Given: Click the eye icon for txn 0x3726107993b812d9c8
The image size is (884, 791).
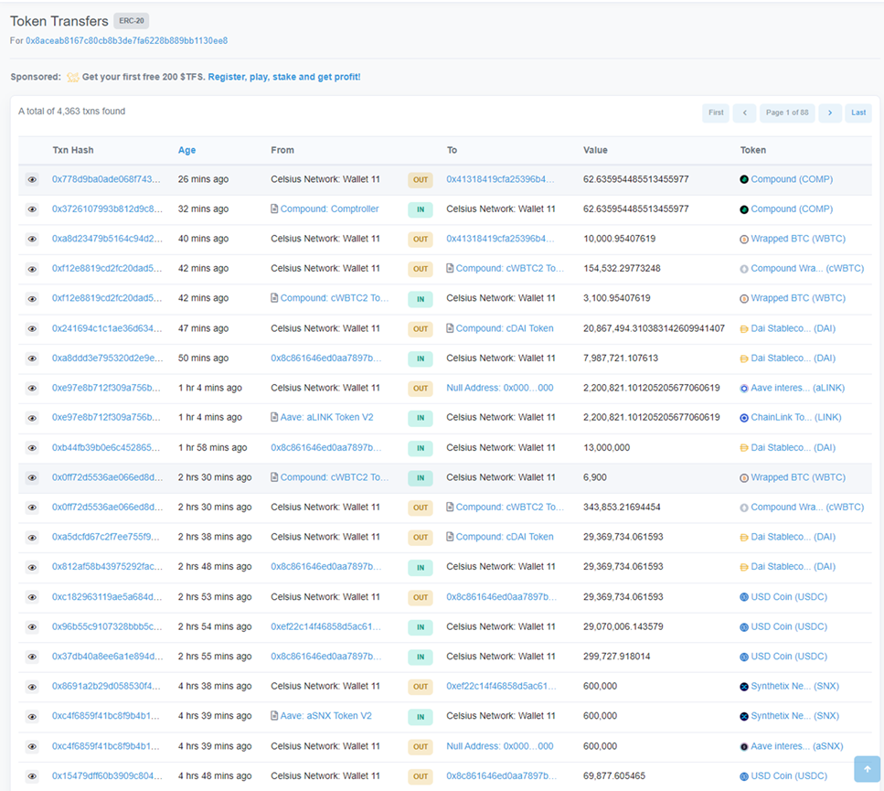Looking at the screenshot, I should [32, 209].
